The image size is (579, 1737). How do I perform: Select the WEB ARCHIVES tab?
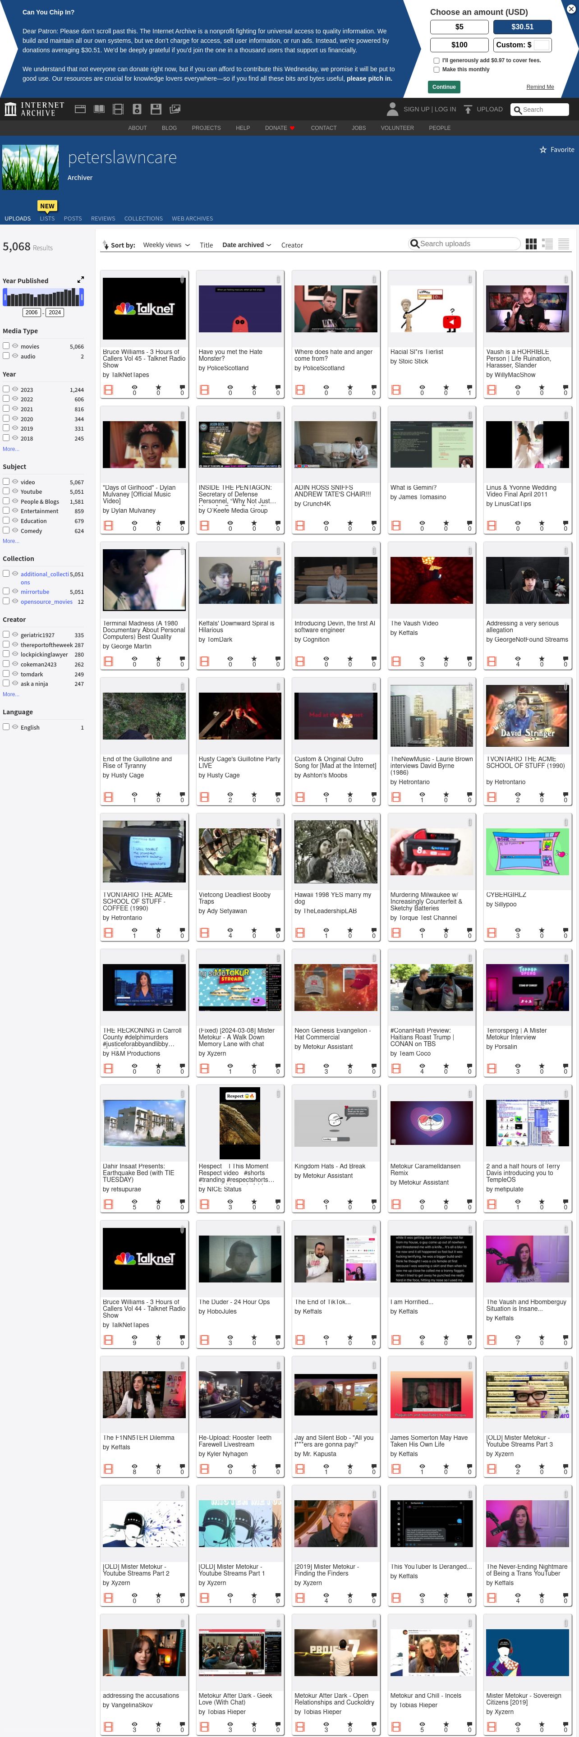[x=192, y=218]
